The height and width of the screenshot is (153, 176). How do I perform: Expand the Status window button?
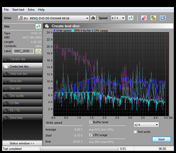[22, 143]
